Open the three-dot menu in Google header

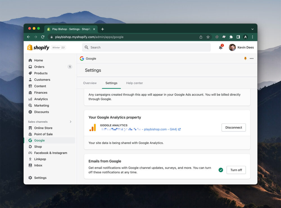pyautogui.click(x=251, y=58)
